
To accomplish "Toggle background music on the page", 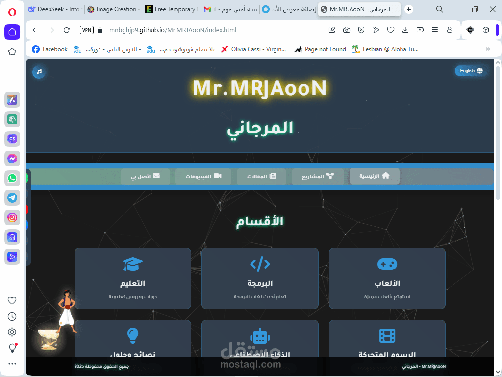I will coord(39,72).
